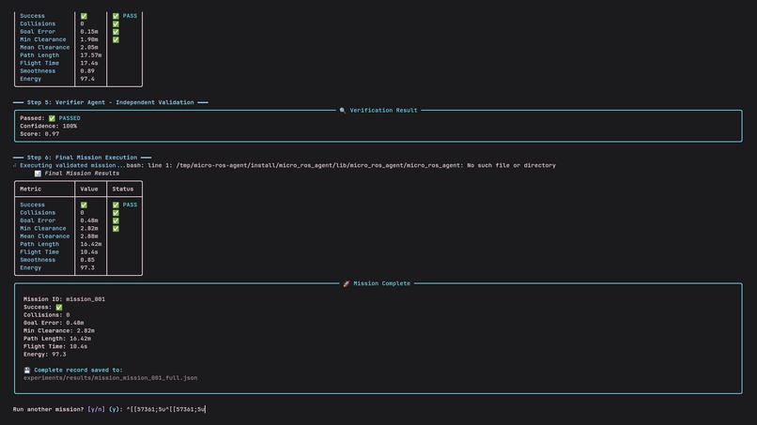Image resolution: width=757 pixels, height=425 pixels.
Task: Click the Success value check in the topmost table
Action: click(84, 16)
